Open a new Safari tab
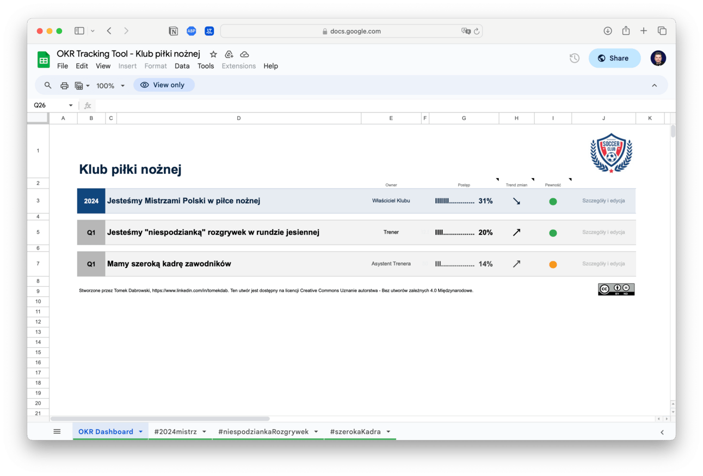This screenshot has width=703, height=476. coord(644,31)
